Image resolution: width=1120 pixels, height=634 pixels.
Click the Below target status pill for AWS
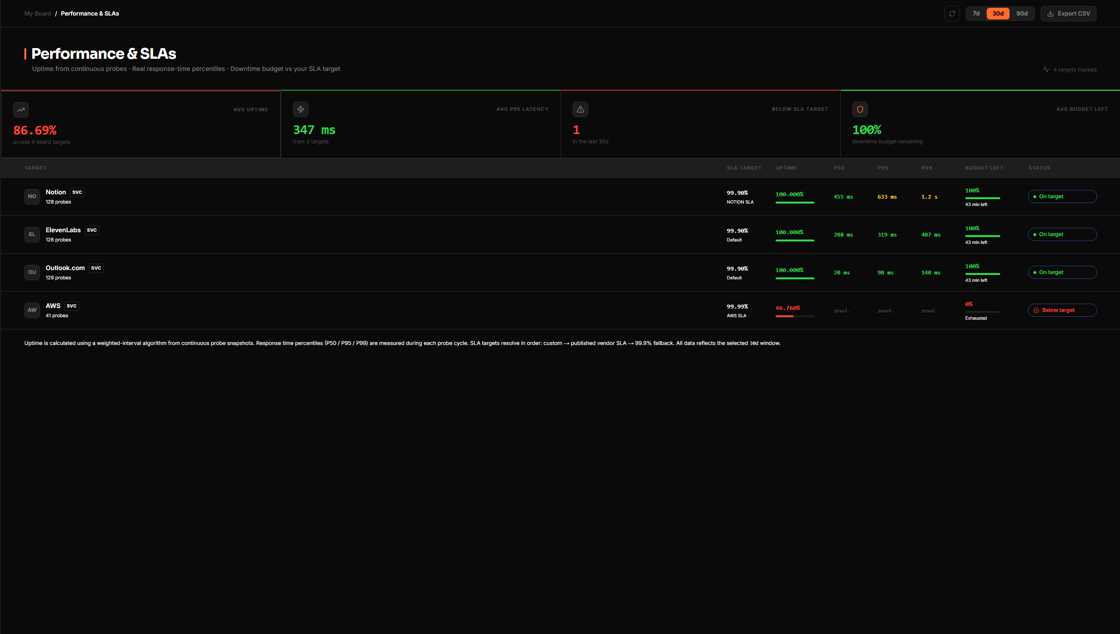tap(1062, 310)
